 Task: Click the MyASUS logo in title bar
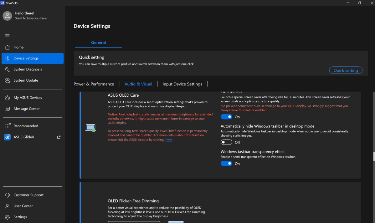click(x=3, y=3)
